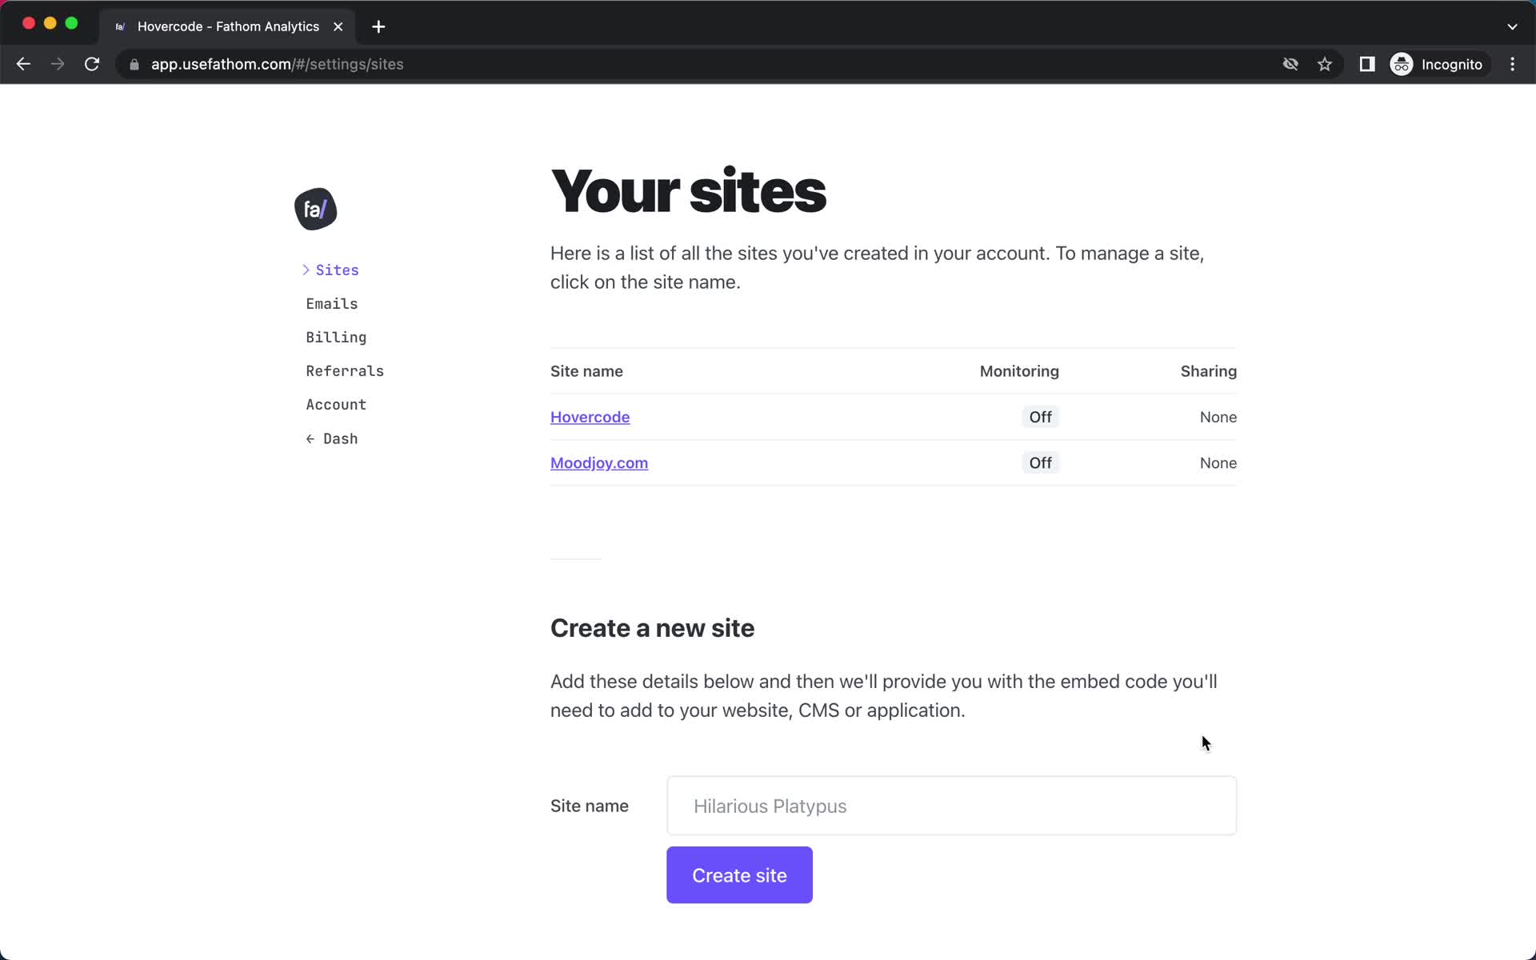This screenshot has width=1536, height=960.
Task: Click the bookmark star icon
Action: (1324, 64)
